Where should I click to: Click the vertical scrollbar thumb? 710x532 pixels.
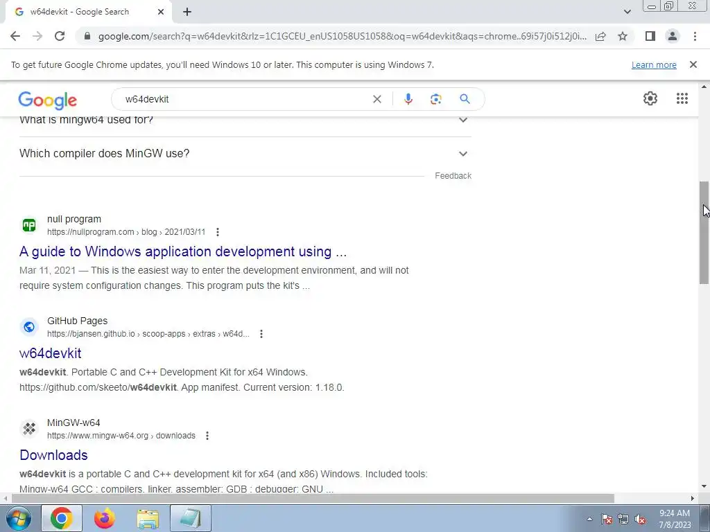point(704,233)
